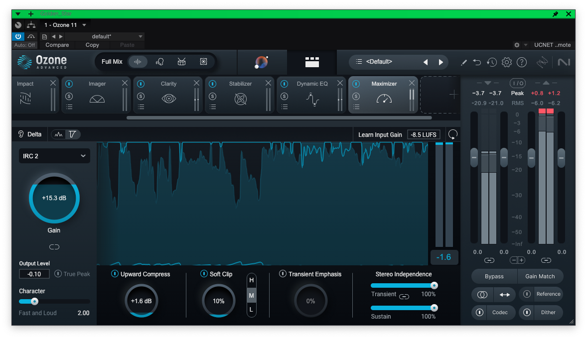Viewport: 587px width, 339px height.
Task: Go to next preset arrow
Action: pyautogui.click(x=440, y=62)
